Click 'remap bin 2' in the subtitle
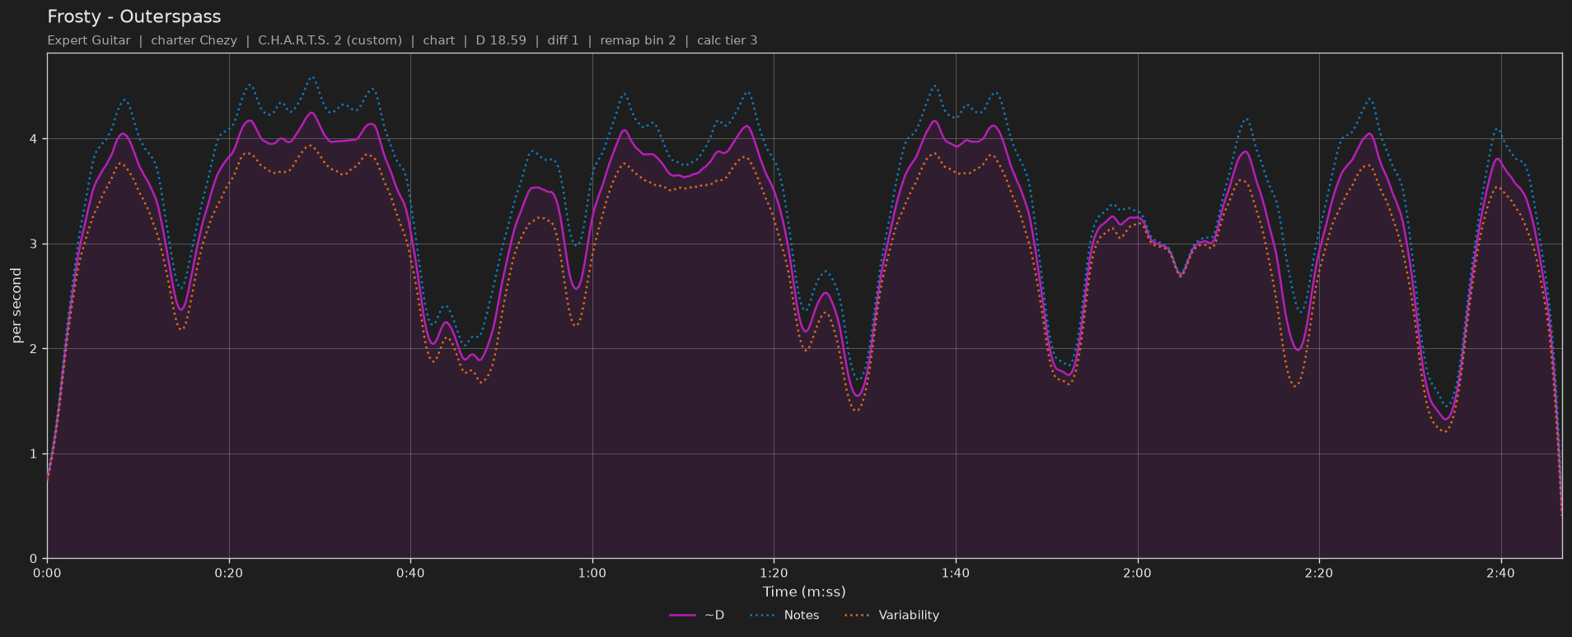 638,40
